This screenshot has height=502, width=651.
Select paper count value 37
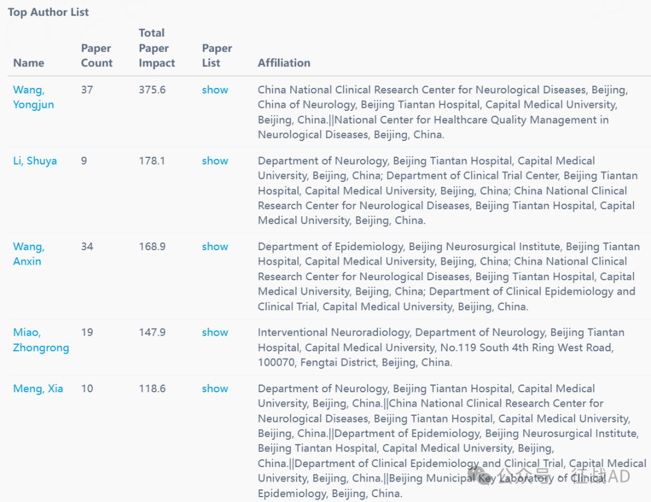(x=87, y=90)
